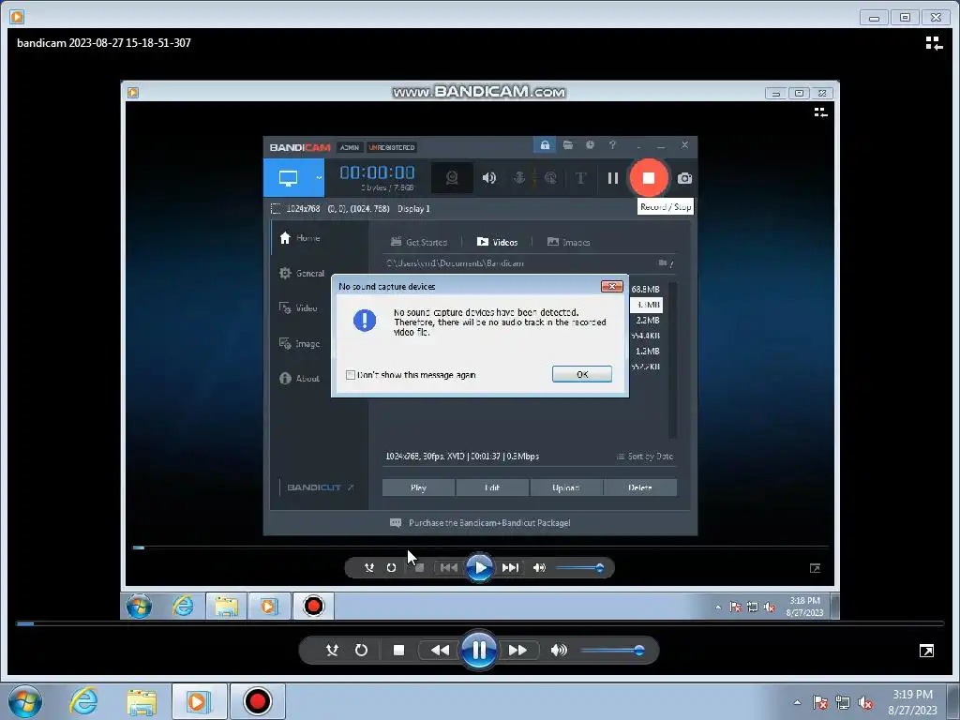This screenshot has height=720, width=960.
Task: Switch to Videos tab in Bandicam
Action: (x=497, y=242)
